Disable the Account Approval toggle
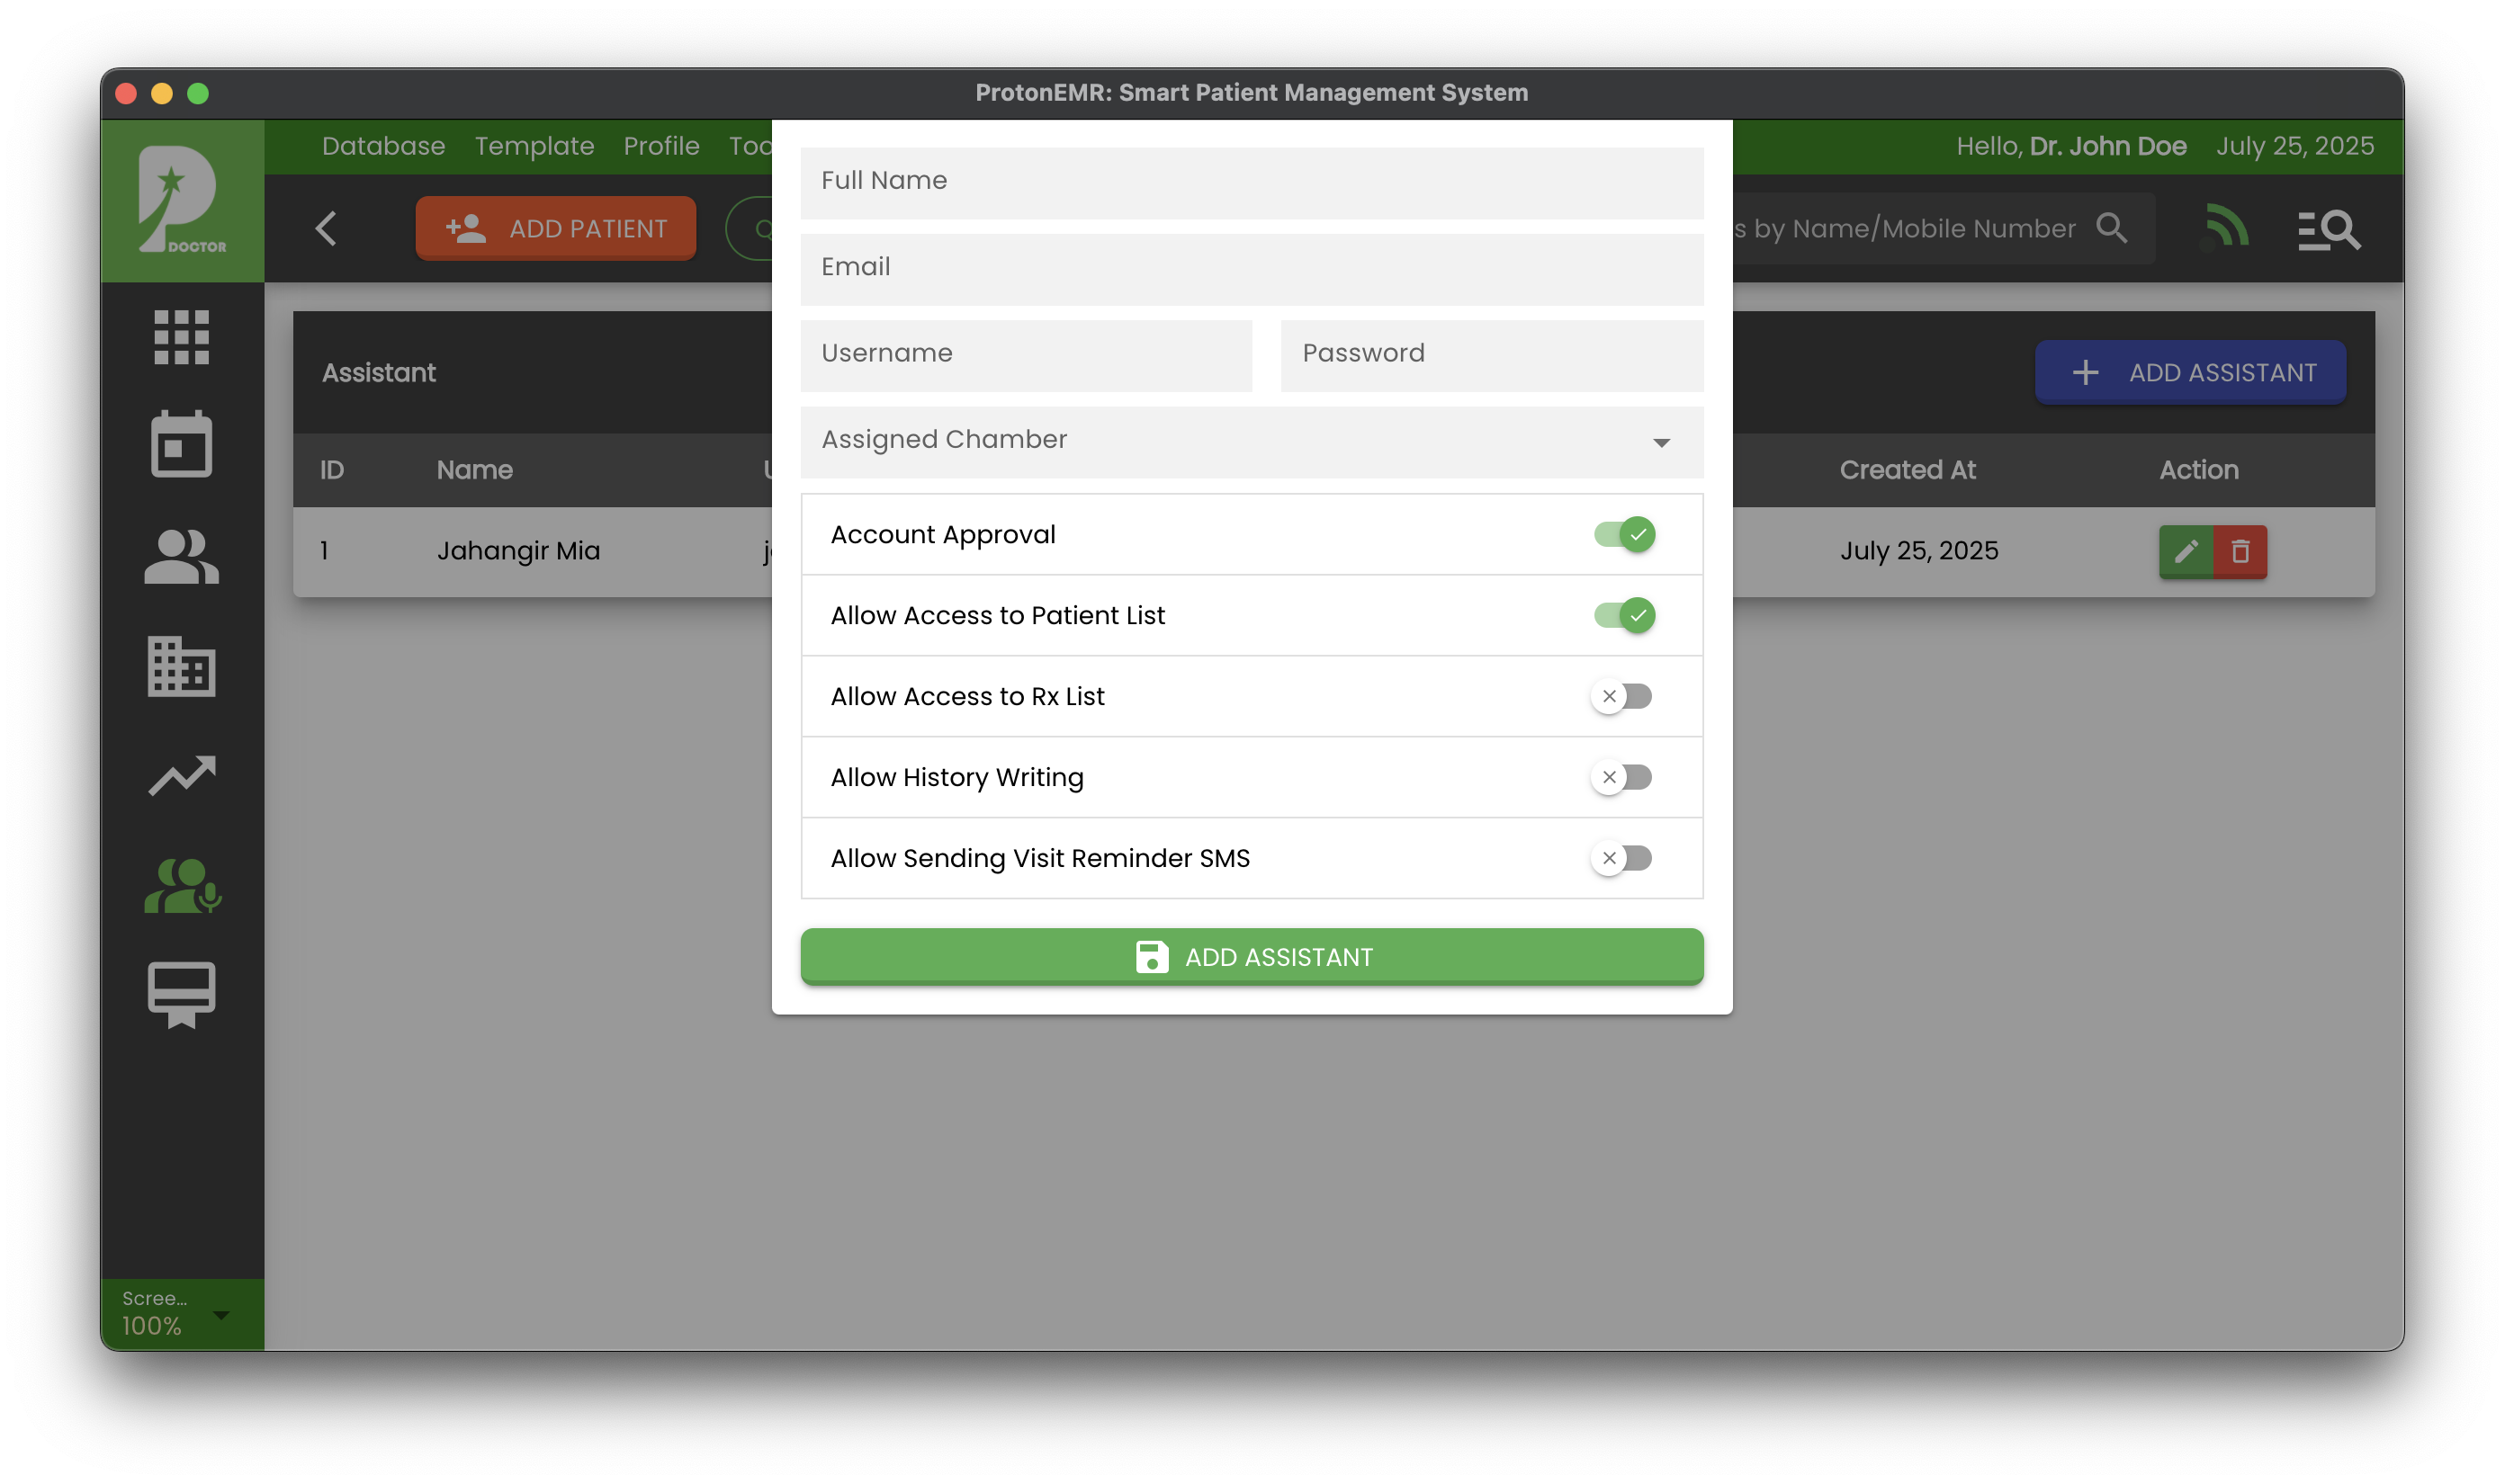Image resolution: width=2505 pixels, height=1484 pixels. (x=1621, y=534)
